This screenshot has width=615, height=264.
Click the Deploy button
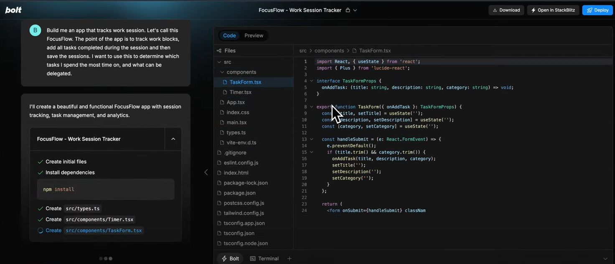pyautogui.click(x=597, y=10)
